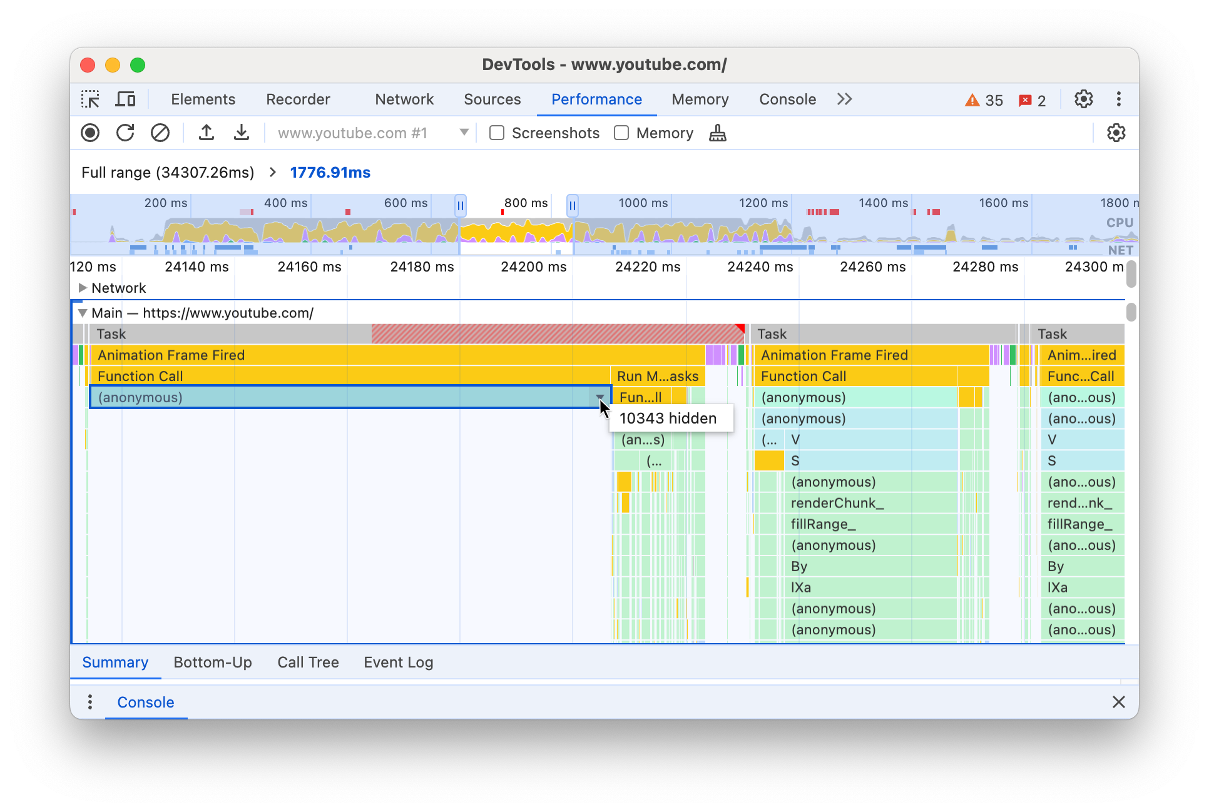This screenshot has height=812, width=1209.
Task: Open the page target selector dropdown
Action: 465,133
